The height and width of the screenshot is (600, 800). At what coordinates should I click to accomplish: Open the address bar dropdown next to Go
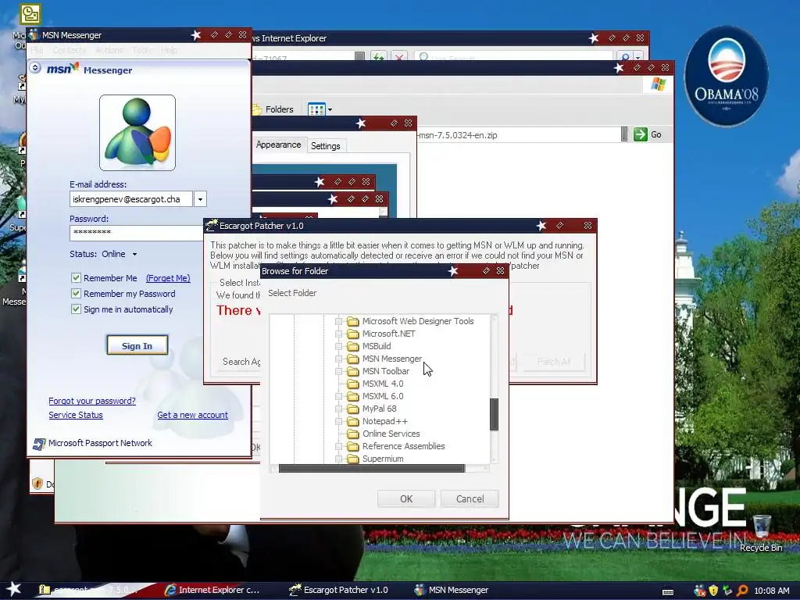point(624,134)
